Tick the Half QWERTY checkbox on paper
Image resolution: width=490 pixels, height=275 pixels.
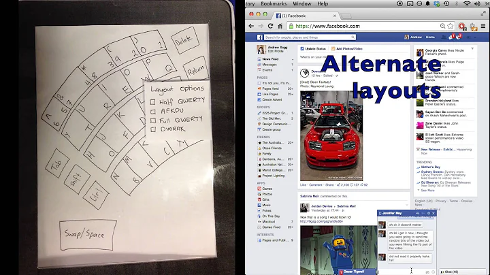[152, 102]
